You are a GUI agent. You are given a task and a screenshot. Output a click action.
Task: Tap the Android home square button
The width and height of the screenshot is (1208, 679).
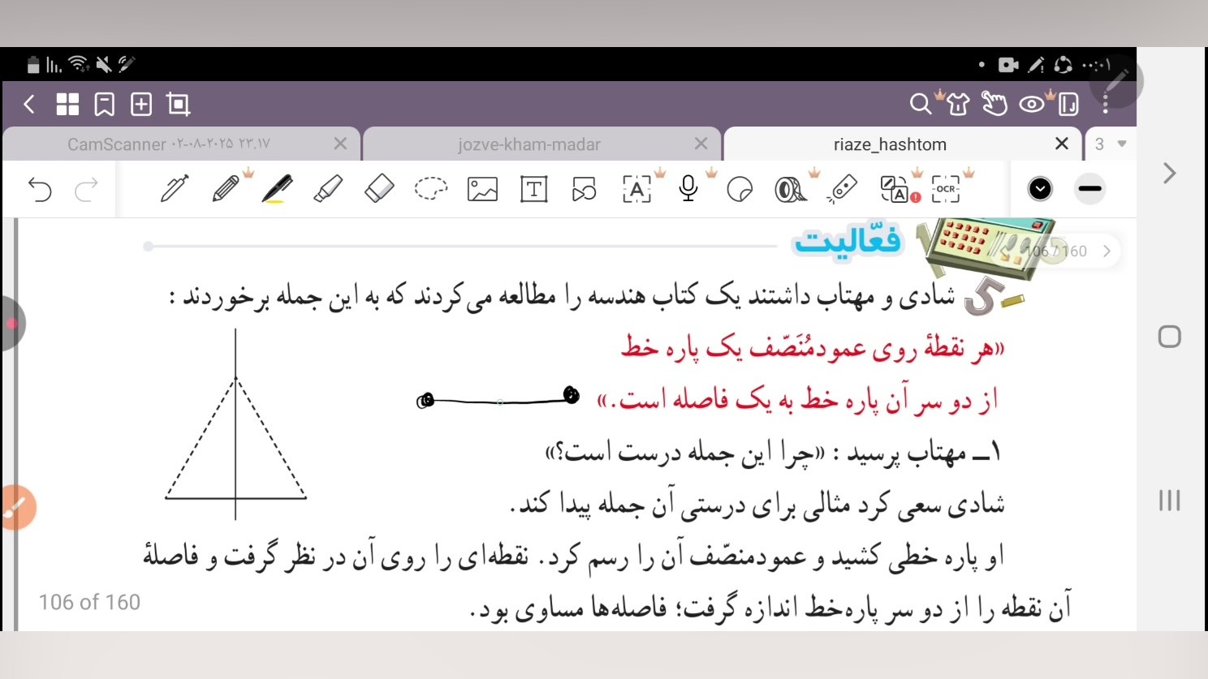point(1170,337)
